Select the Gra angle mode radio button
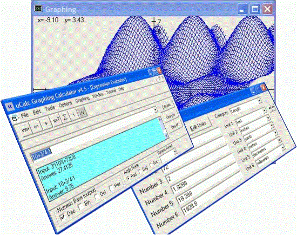This screenshot has height=235, width=297. (x=151, y=165)
